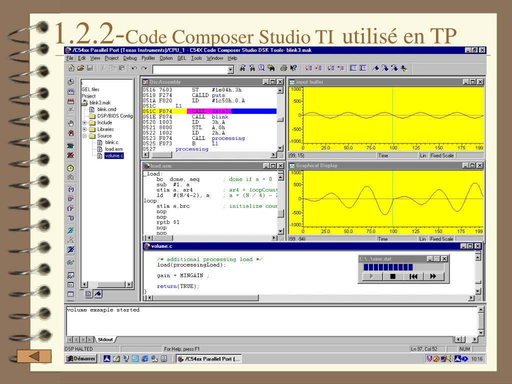
Task: Click the taskbar clock showing 10:16
Action: coord(476,359)
